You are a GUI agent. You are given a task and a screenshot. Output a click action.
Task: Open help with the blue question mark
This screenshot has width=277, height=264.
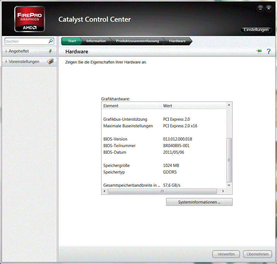point(268,51)
